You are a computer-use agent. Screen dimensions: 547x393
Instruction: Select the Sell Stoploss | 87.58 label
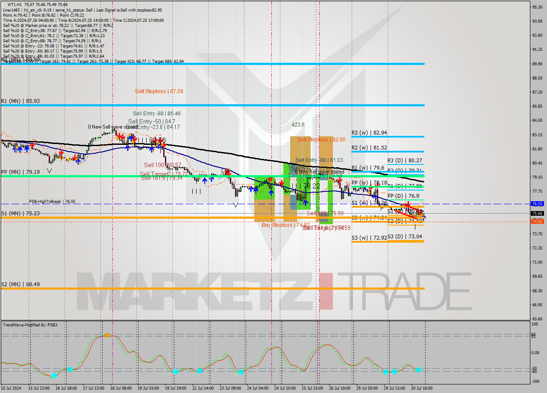(159, 91)
